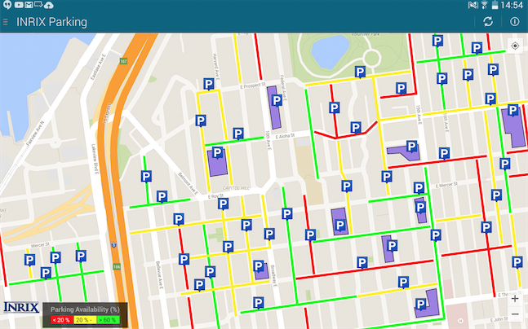Image resolution: width=528 pixels, height=329 pixels.
Task: Tap the Lakeview Blvd E street label
Action: 95,159
